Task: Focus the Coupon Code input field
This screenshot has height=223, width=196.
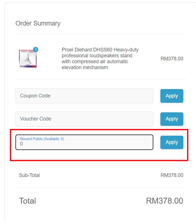Action: tap(84, 96)
